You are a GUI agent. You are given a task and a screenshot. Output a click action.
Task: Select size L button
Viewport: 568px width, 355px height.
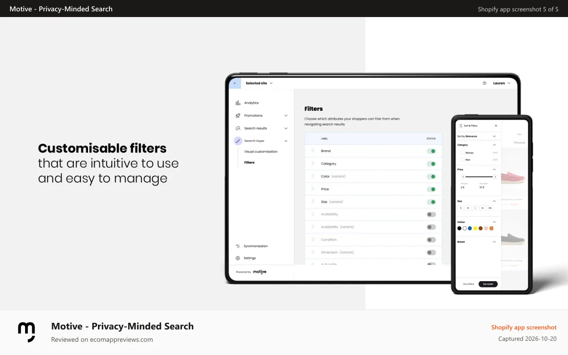[475, 208]
